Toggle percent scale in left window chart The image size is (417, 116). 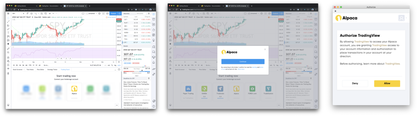click(x=112, y=65)
